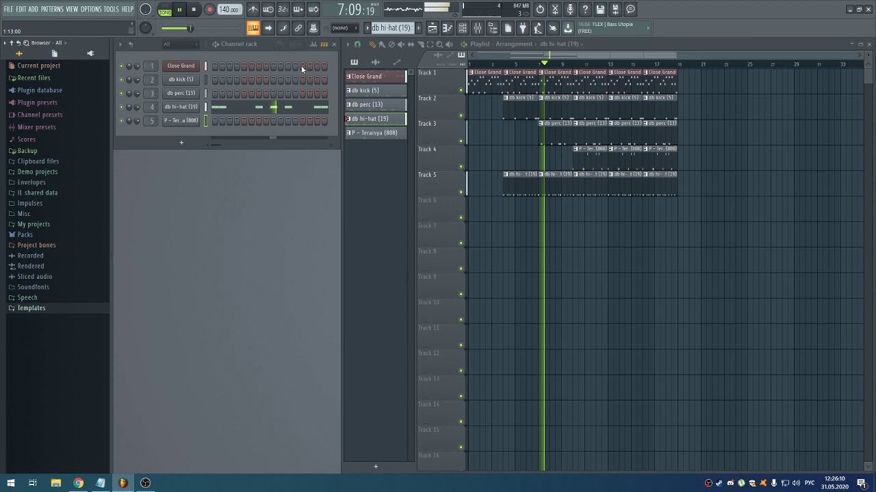Open the channel rack view icon
876x492 pixels.
463,28
